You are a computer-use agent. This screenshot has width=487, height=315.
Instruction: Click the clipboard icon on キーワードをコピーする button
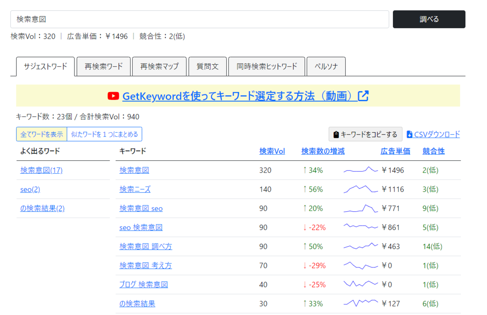(336, 134)
